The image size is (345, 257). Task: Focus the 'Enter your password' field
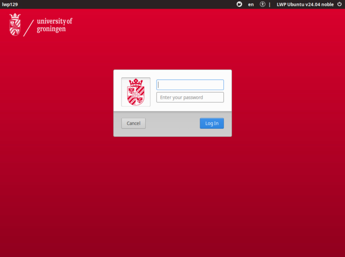(190, 97)
